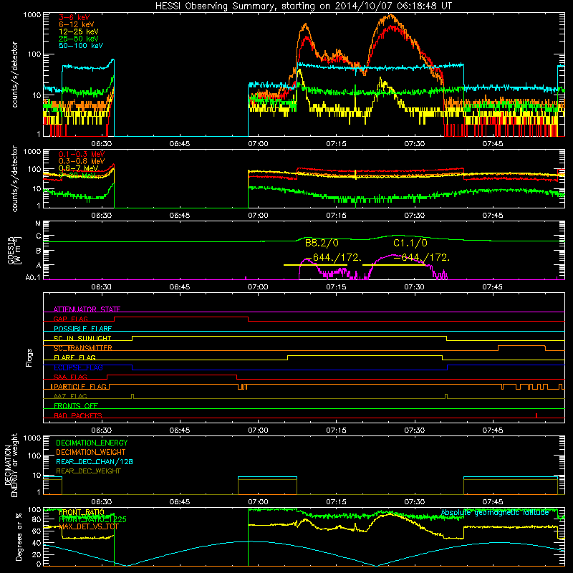Click the yellow 12-25 keV legend label
Viewport: 573px width, 573px height.
(x=79, y=32)
